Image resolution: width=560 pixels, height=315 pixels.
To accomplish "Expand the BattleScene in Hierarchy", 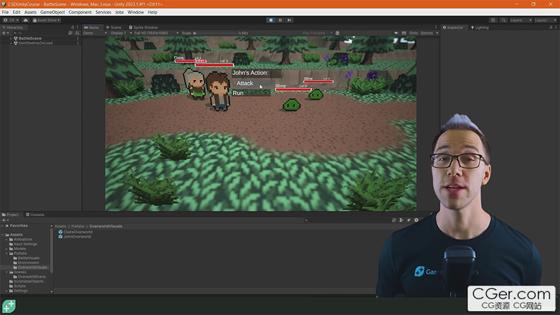I will click(x=11, y=38).
